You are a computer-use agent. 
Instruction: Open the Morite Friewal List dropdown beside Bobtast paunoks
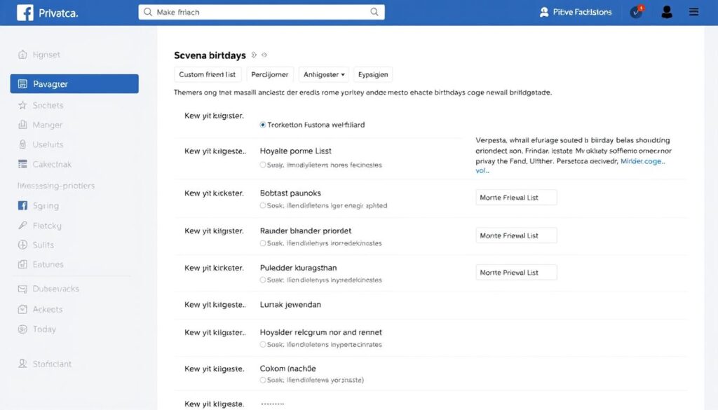pyautogui.click(x=516, y=197)
